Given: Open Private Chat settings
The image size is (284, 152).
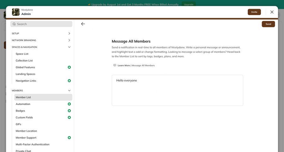Looking at the screenshot, I should [x=23, y=151].
